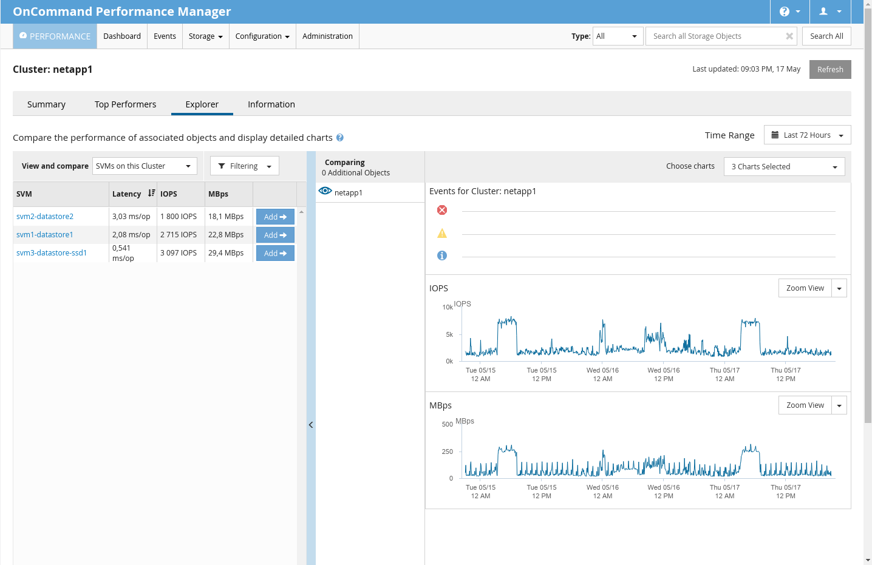The height and width of the screenshot is (565, 872).
Task: Click the funnel Filtering icon
Action: [x=222, y=166]
